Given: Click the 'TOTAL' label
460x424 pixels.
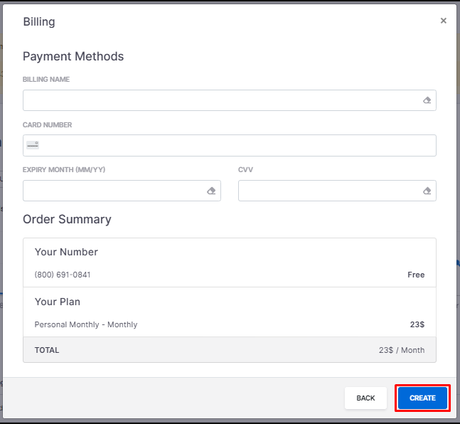Looking at the screenshot, I should 47,350.
